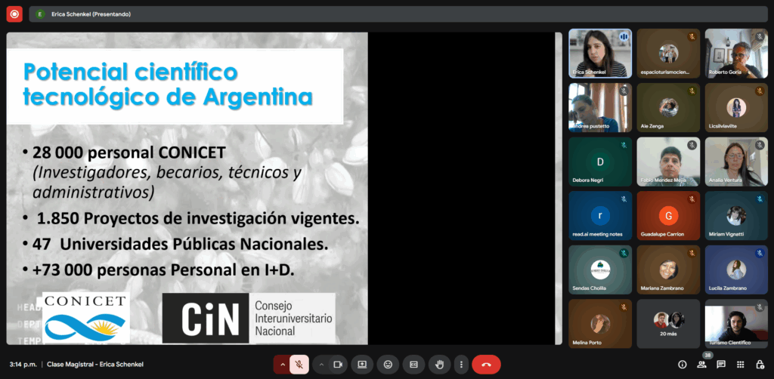Select Analia Ventura video tile
The width and height of the screenshot is (774, 379).
point(736,162)
